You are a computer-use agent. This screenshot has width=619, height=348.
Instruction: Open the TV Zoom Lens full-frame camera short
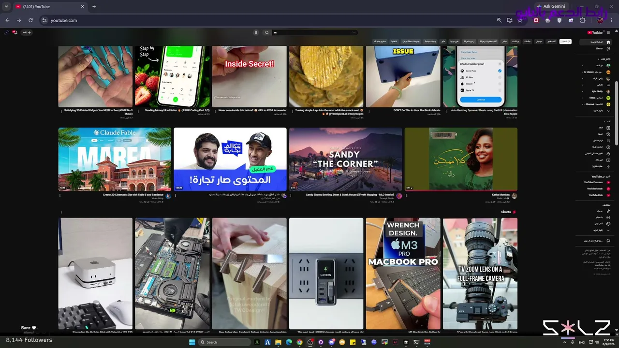tap(480, 274)
